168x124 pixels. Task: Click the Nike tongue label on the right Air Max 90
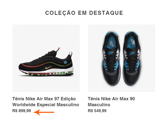tap(132, 53)
